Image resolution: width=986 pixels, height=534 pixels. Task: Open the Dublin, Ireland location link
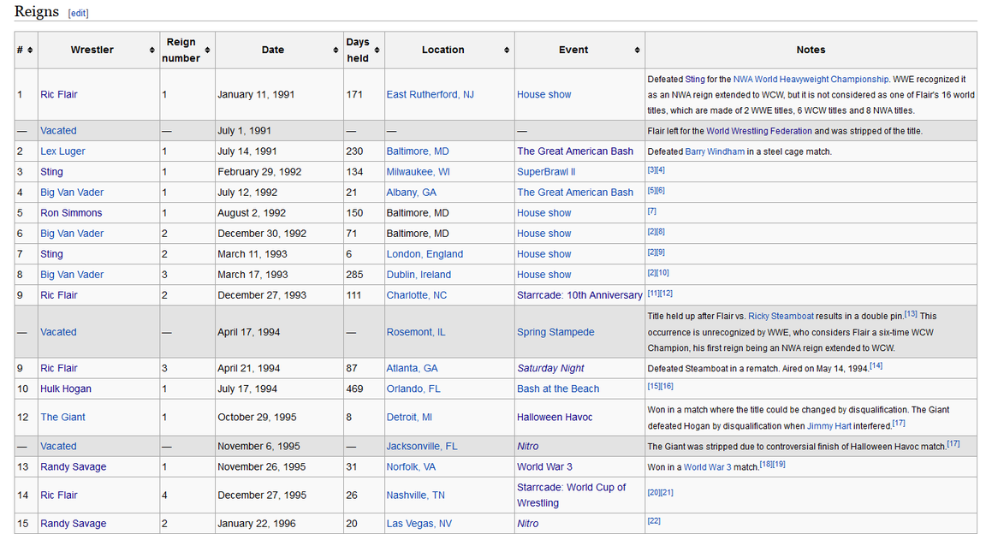point(419,275)
